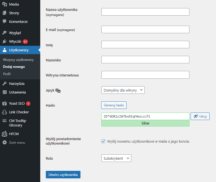Open Wygląd menu item

click(x=20, y=33)
